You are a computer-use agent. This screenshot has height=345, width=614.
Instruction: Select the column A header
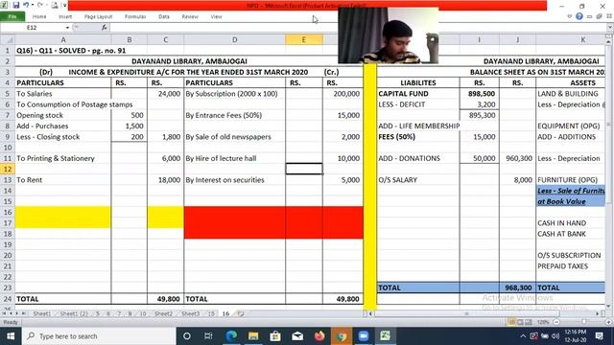click(63, 39)
